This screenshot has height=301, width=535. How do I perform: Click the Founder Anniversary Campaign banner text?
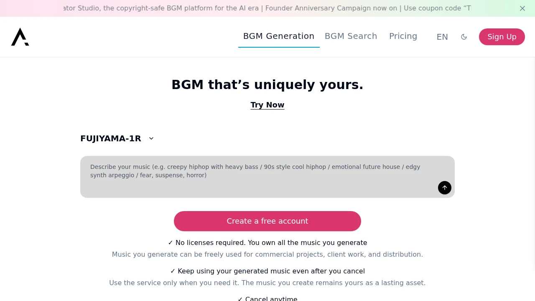(x=330, y=8)
